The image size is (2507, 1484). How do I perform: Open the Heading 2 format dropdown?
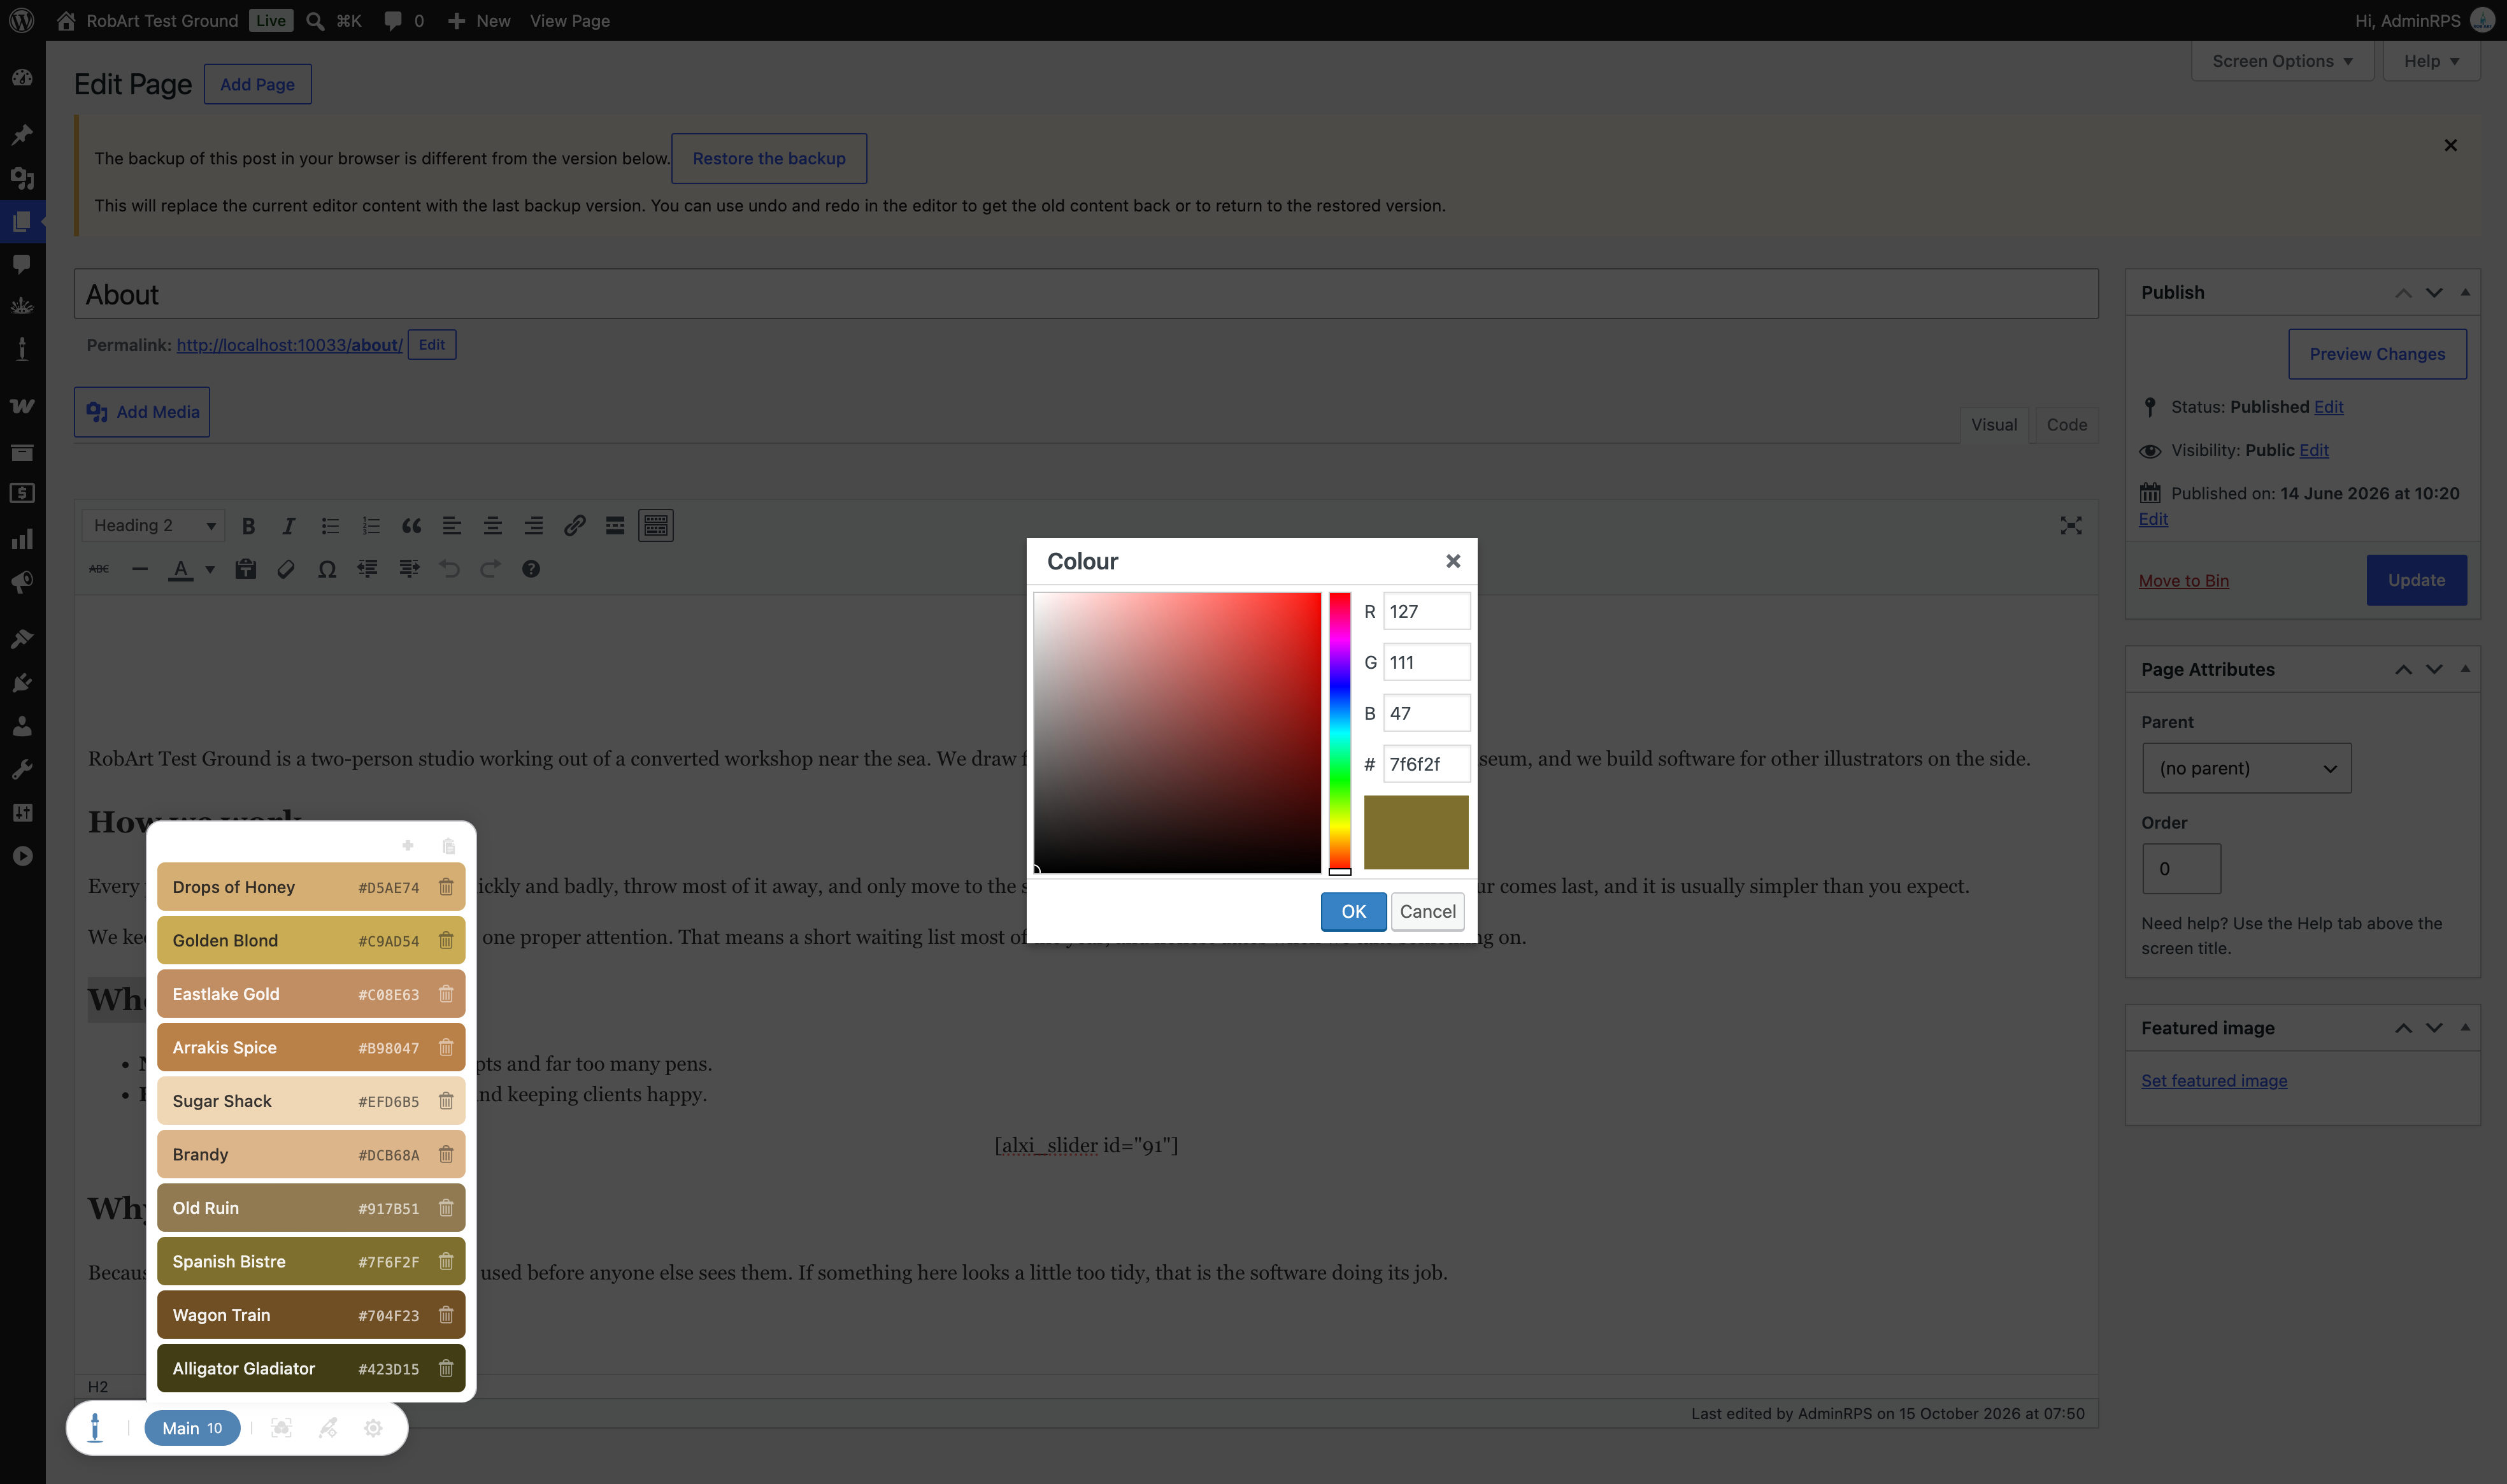click(153, 525)
